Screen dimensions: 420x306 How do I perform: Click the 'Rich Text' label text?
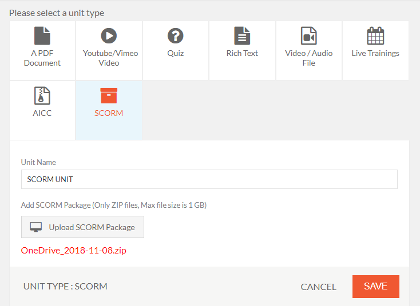pyautogui.click(x=242, y=53)
